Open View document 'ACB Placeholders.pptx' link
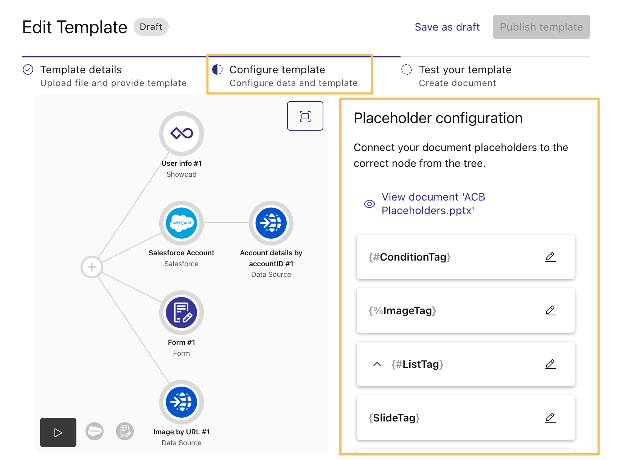 pos(433,204)
